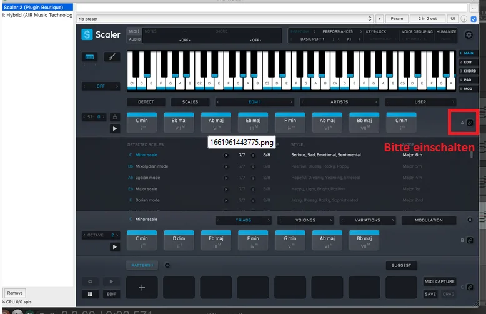Toggle section B bind link icon
The width and height of the screenshot is (486, 314).
click(470, 240)
